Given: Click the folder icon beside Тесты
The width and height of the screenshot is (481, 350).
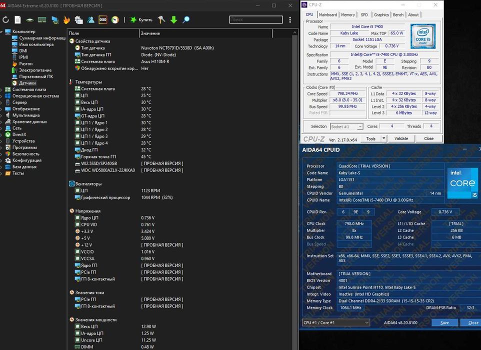Looking at the screenshot, I should (x=7, y=173).
